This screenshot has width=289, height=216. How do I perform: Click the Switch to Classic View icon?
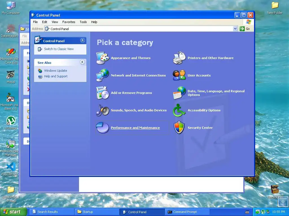pyautogui.click(x=40, y=49)
